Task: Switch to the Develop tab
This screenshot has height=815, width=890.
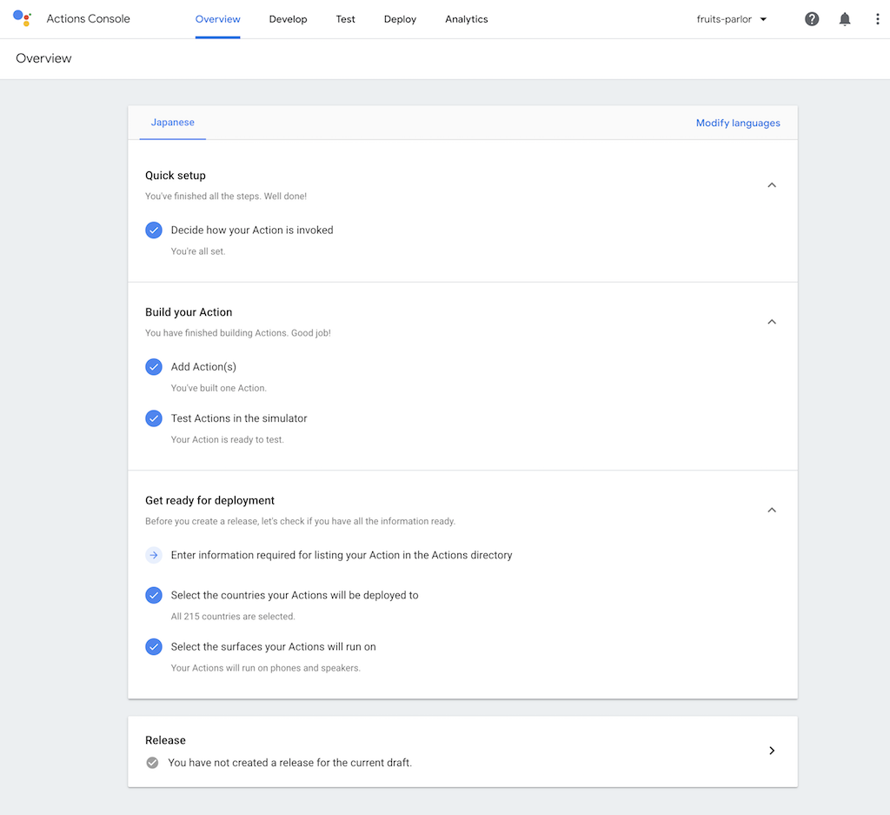Action: click(x=288, y=19)
